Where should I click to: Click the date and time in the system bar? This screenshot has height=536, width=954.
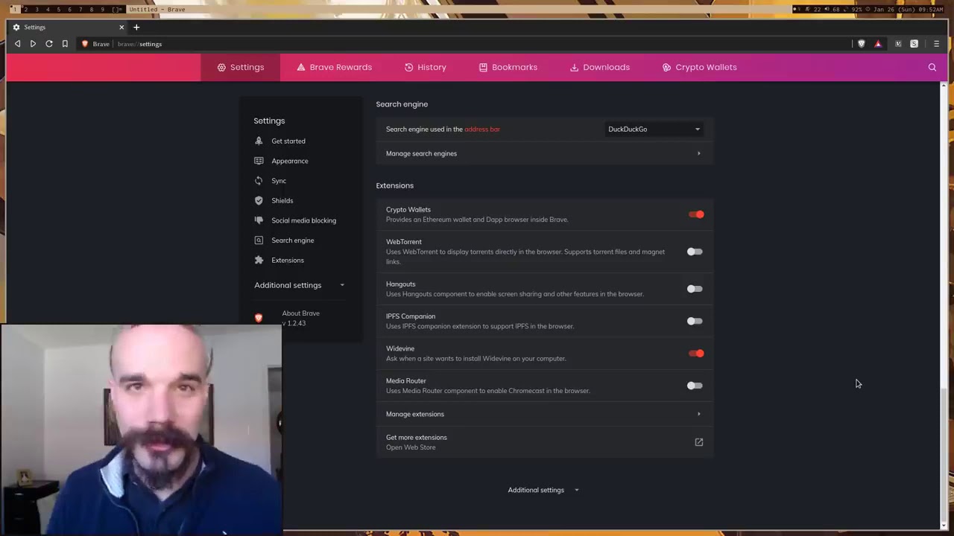click(906, 9)
